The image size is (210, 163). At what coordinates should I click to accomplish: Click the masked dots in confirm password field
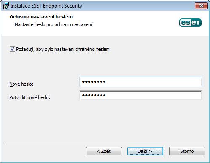94,95
